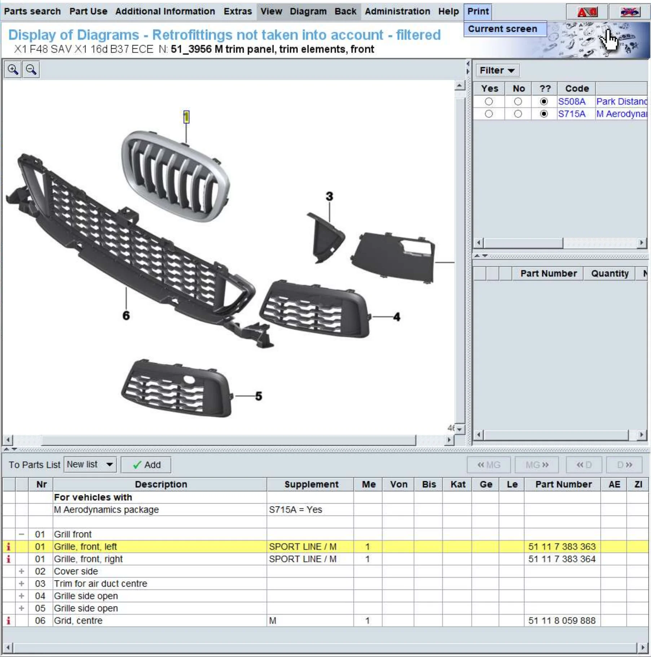The height and width of the screenshot is (657, 651).
Task: Click the M Aerodynamics link
Action: [x=621, y=114]
